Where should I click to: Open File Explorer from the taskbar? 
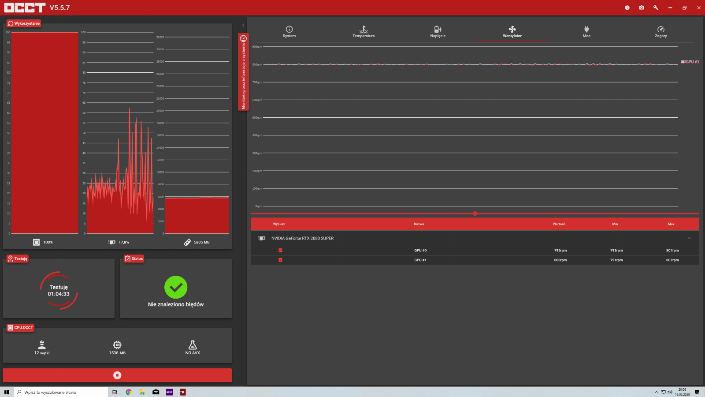pyautogui.click(x=142, y=392)
